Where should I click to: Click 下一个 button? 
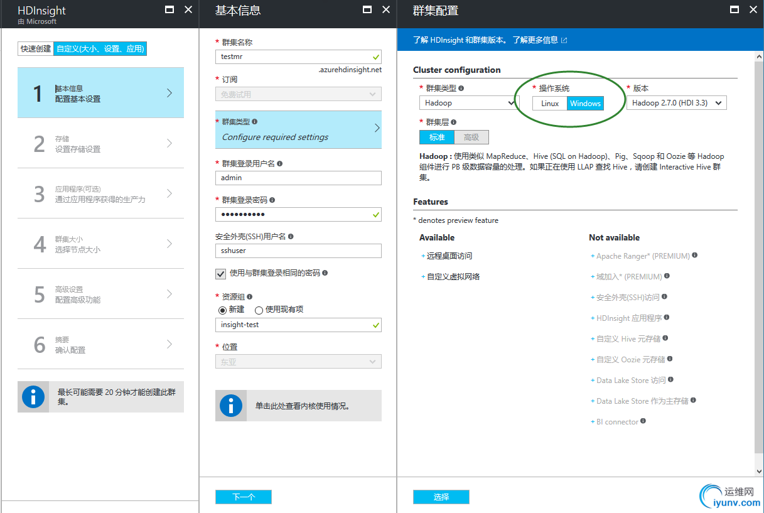click(244, 497)
